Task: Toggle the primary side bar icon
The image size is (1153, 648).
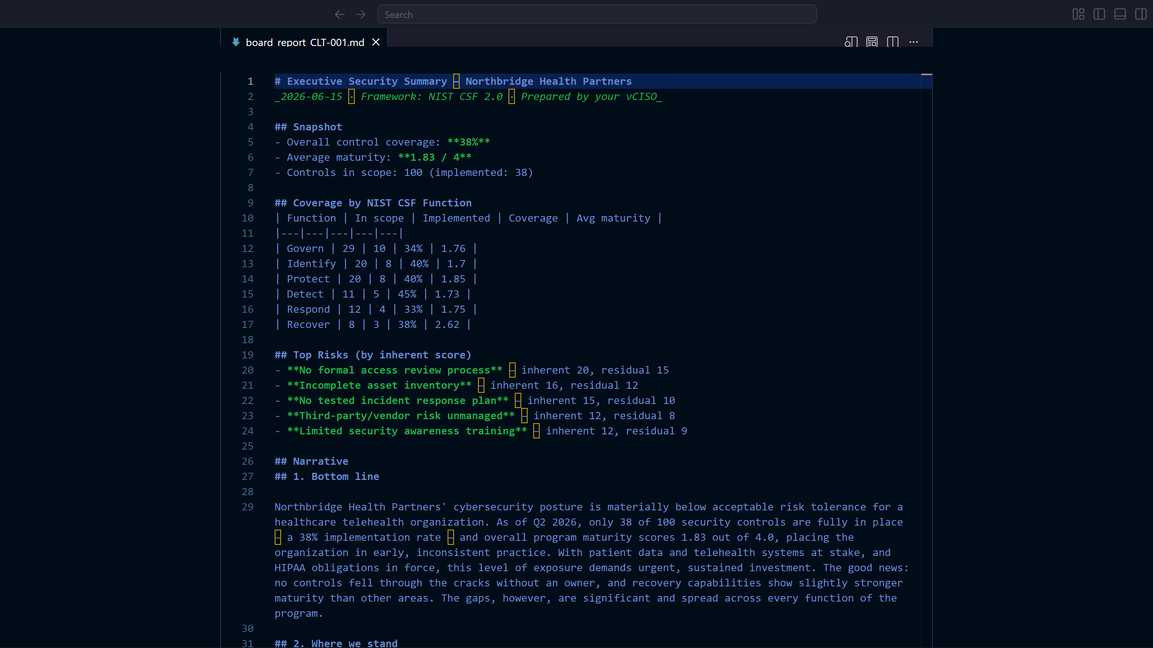Action: [x=1099, y=15]
